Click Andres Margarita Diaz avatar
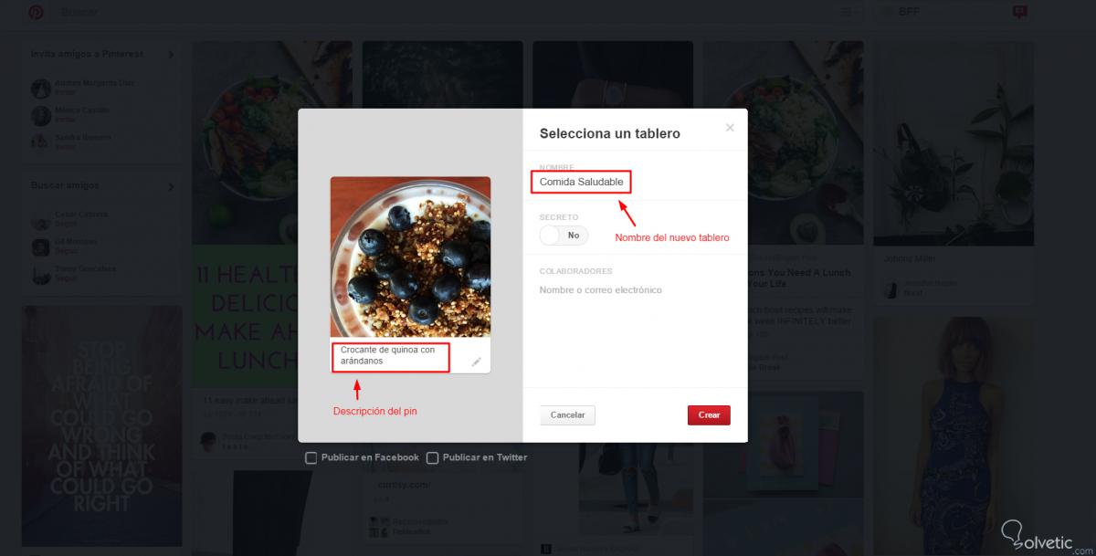Screen dimensions: 1096x556 click(41, 89)
